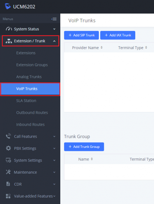154x204 pixels.
Task: Click the Extension / Trunk network icon
Action: [x=9, y=41]
